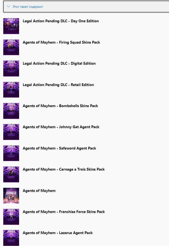Open Lazarus Agent Pack thumbnail image

[11, 238]
